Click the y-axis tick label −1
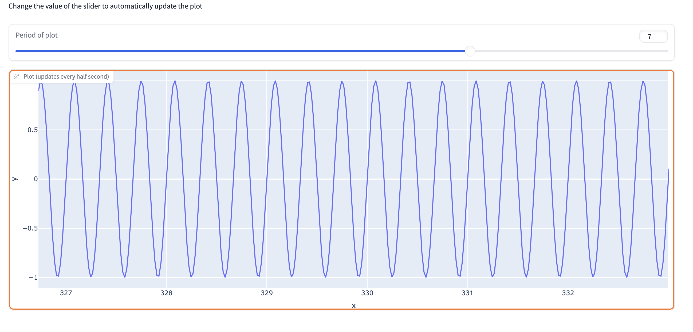 click(33, 277)
